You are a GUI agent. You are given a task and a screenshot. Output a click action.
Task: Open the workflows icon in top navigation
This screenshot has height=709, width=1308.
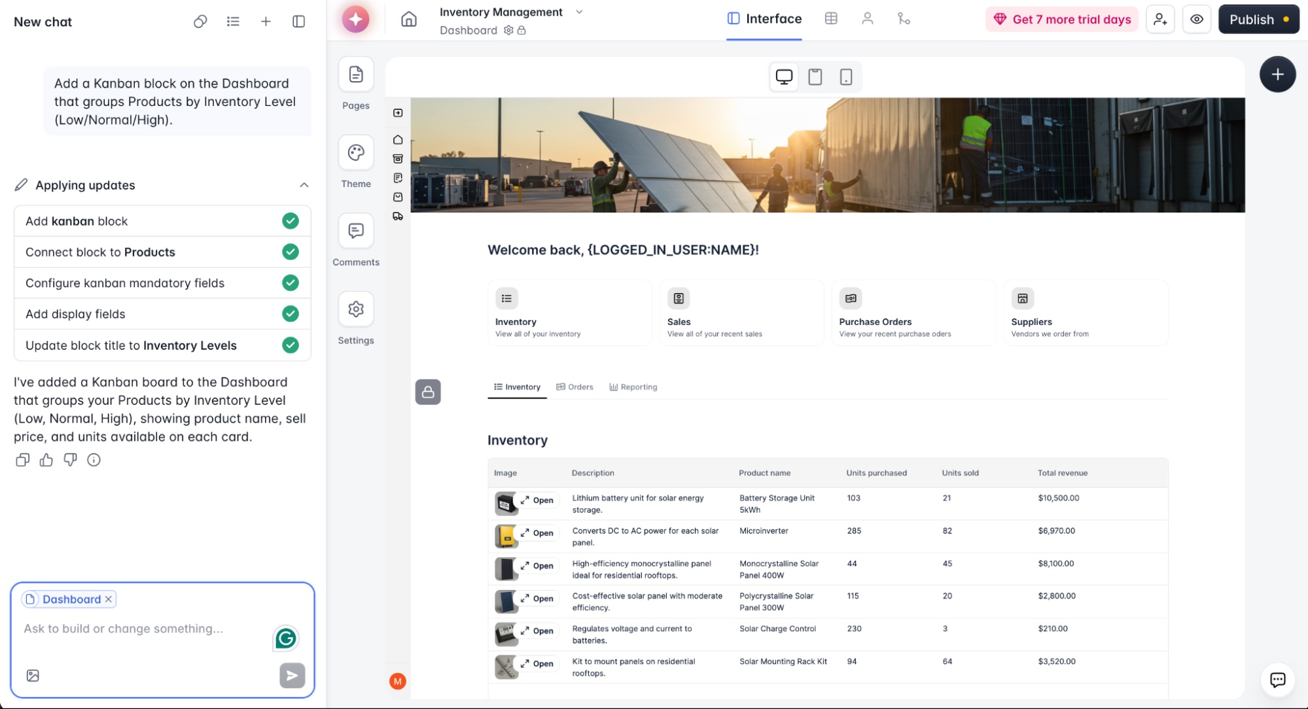coord(904,19)
